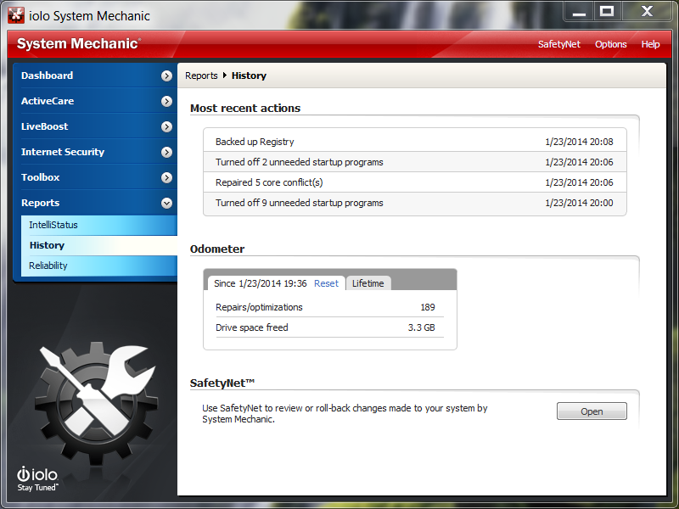Screen dimensions: 679x509
Task: Expand the Internet Security section arrow
Action: click(166, 152)
